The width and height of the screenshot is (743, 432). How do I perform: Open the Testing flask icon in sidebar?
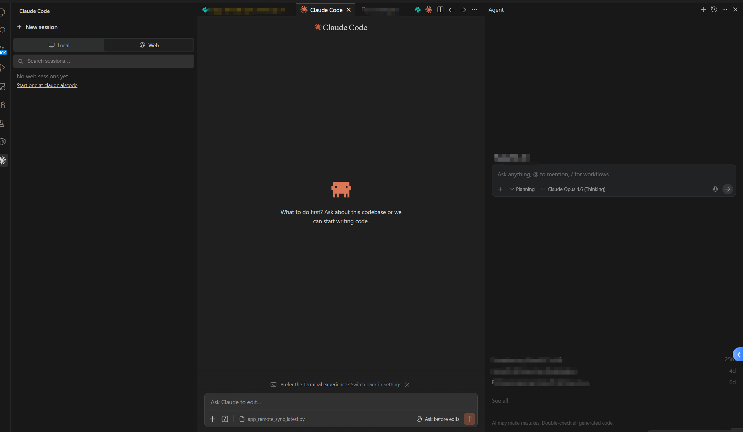[x=2, y=123]
